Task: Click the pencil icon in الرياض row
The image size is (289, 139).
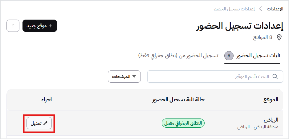Action: [x=46, y=123]
